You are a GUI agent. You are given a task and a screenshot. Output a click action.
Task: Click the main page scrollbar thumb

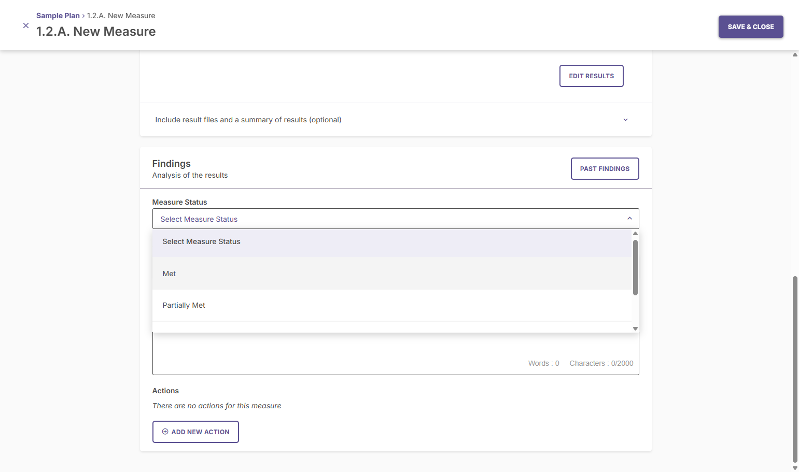795,369
